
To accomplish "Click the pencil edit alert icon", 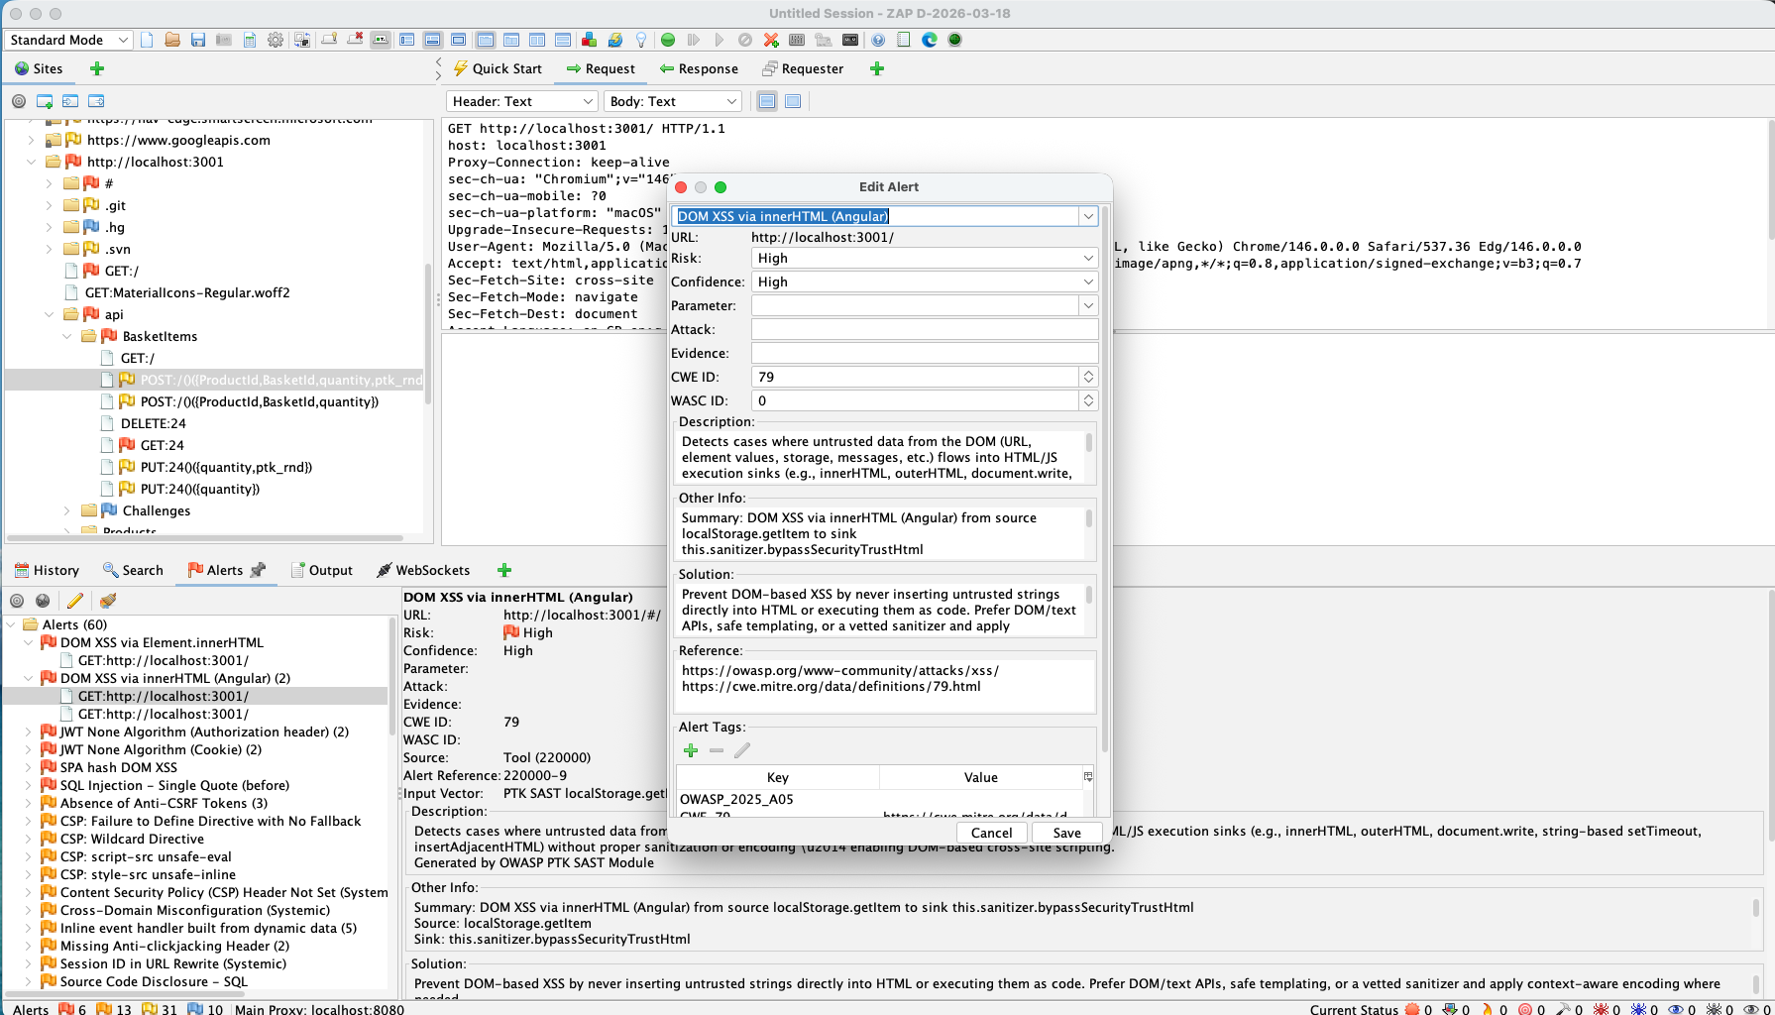I will [75, 601].
